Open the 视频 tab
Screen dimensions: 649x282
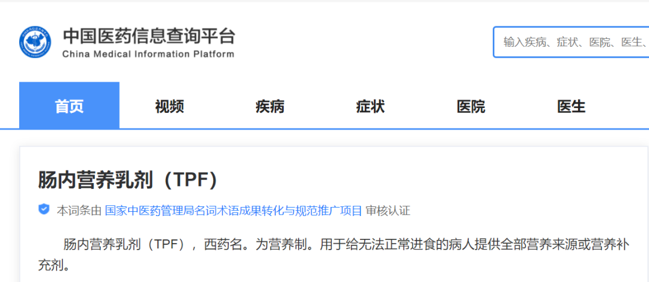169,107
